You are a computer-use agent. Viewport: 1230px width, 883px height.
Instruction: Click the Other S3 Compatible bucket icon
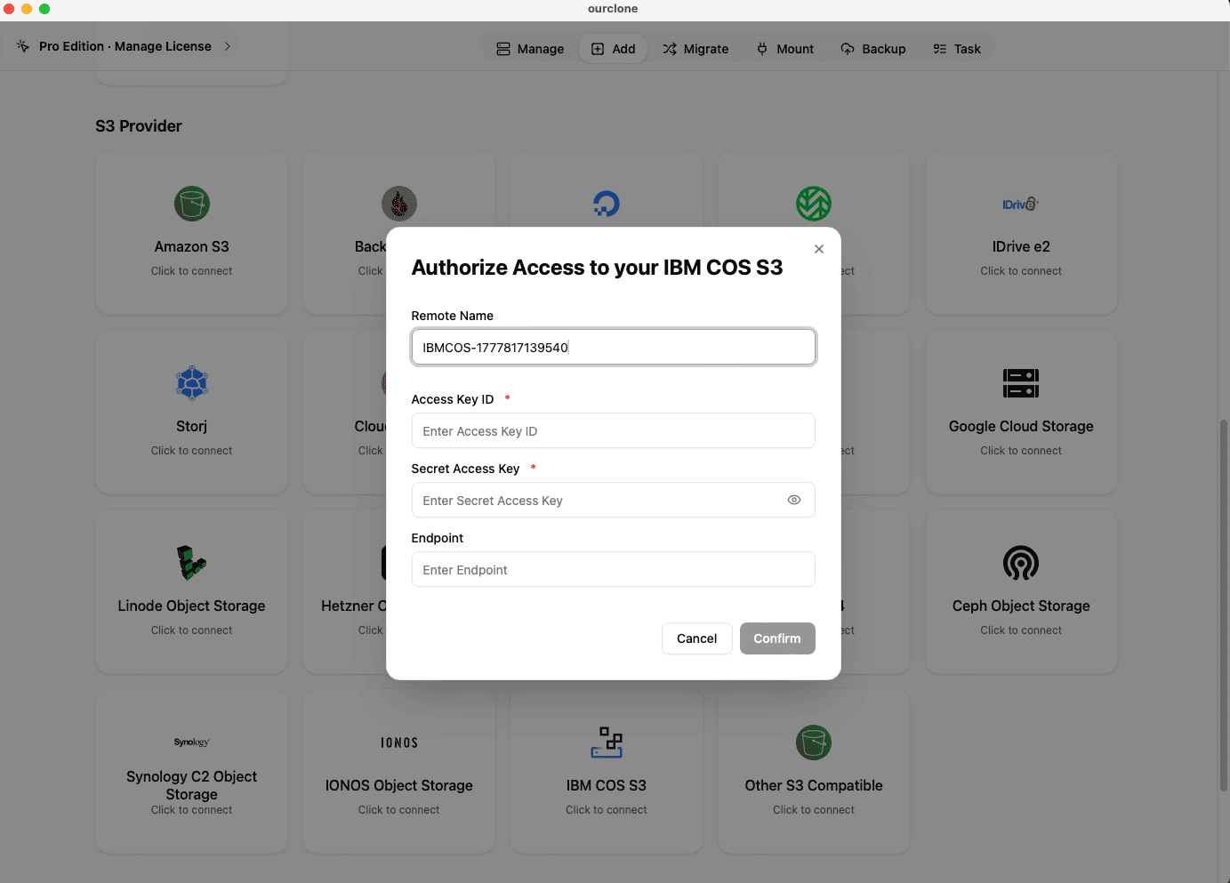814,743
